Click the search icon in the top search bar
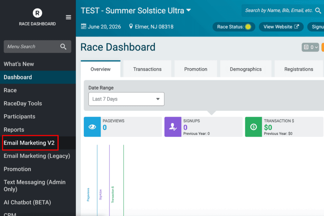 (319, 10)
